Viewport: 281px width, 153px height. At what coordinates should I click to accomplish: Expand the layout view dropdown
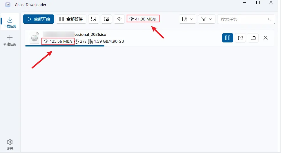pos(187,19)
